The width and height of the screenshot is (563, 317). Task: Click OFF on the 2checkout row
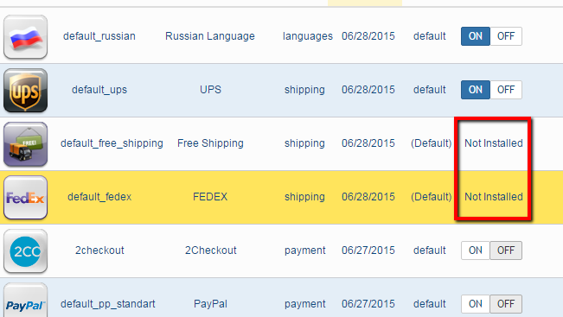coord(506,250)
